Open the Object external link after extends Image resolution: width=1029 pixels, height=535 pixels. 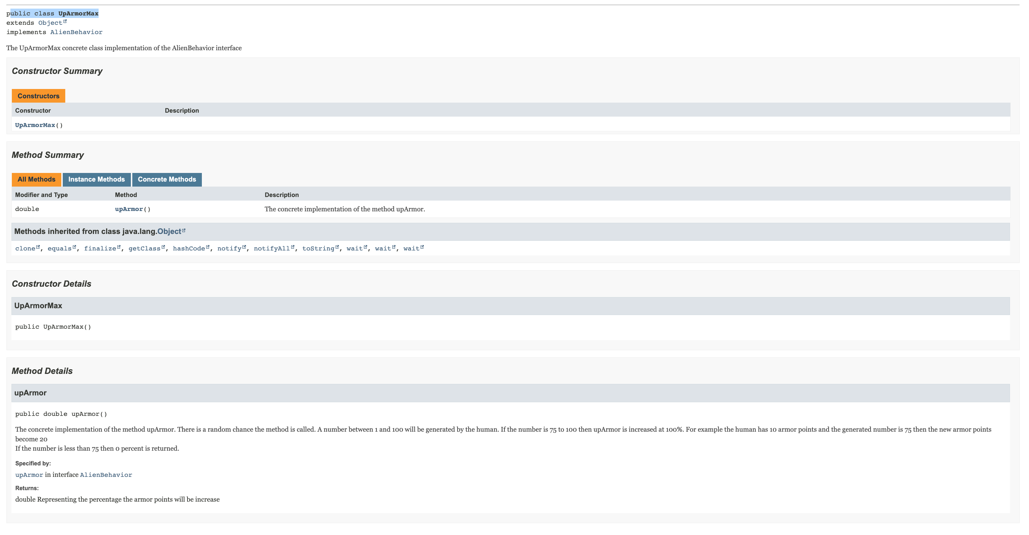click(x=50, y=23)
